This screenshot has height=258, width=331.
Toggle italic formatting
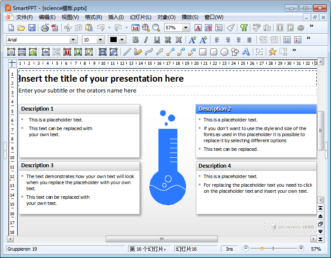tap(146, 40)
